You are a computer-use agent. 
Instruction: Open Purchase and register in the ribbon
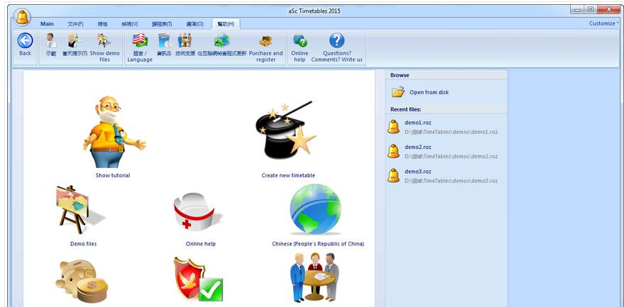click(x=266, y=48)
